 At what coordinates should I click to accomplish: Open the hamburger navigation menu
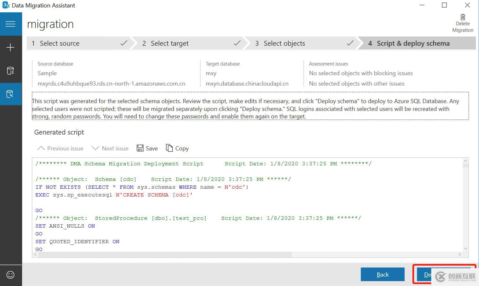(x=10, y=24)
